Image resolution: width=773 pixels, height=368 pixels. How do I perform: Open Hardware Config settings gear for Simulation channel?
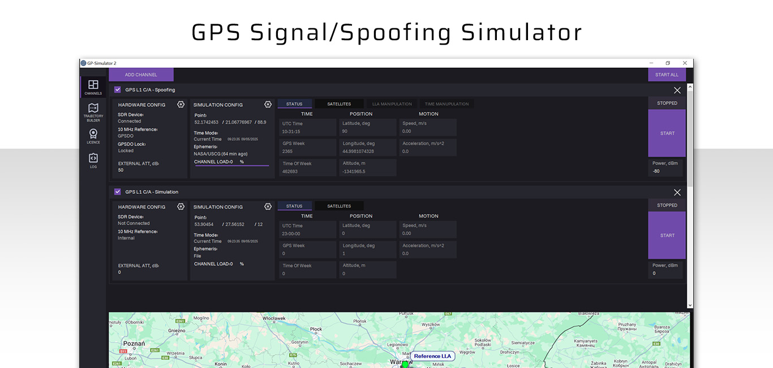[181, 206]
